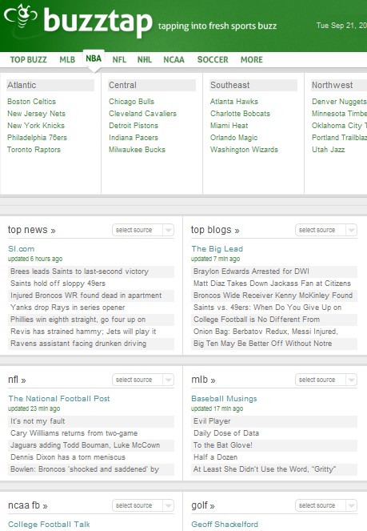Read the 'Evil Player' post
This screenshot has width=367, height=531.
tap(274, 421)
